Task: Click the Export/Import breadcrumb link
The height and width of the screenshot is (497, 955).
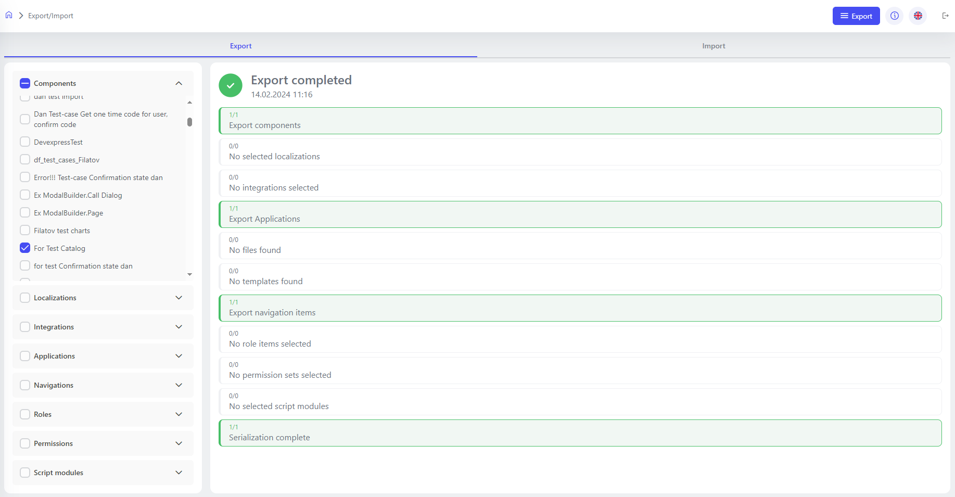Action: point(50,16)
